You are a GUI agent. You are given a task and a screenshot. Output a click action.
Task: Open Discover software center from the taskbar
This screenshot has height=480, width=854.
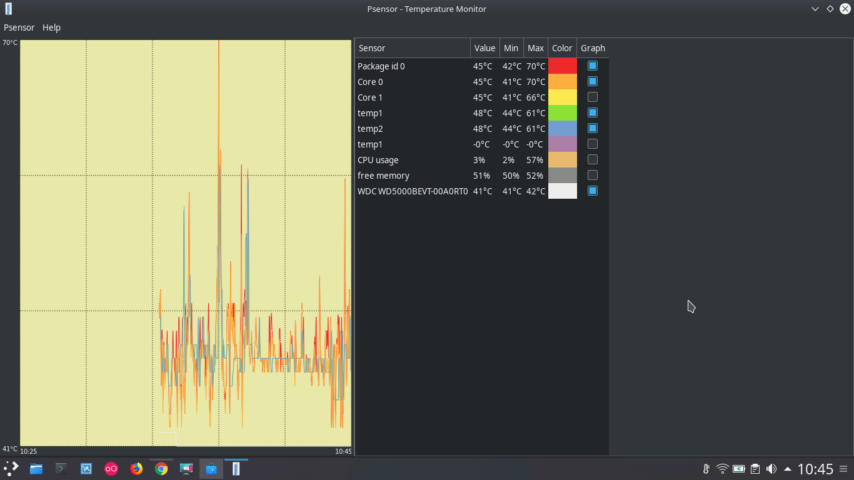(211, 468)
